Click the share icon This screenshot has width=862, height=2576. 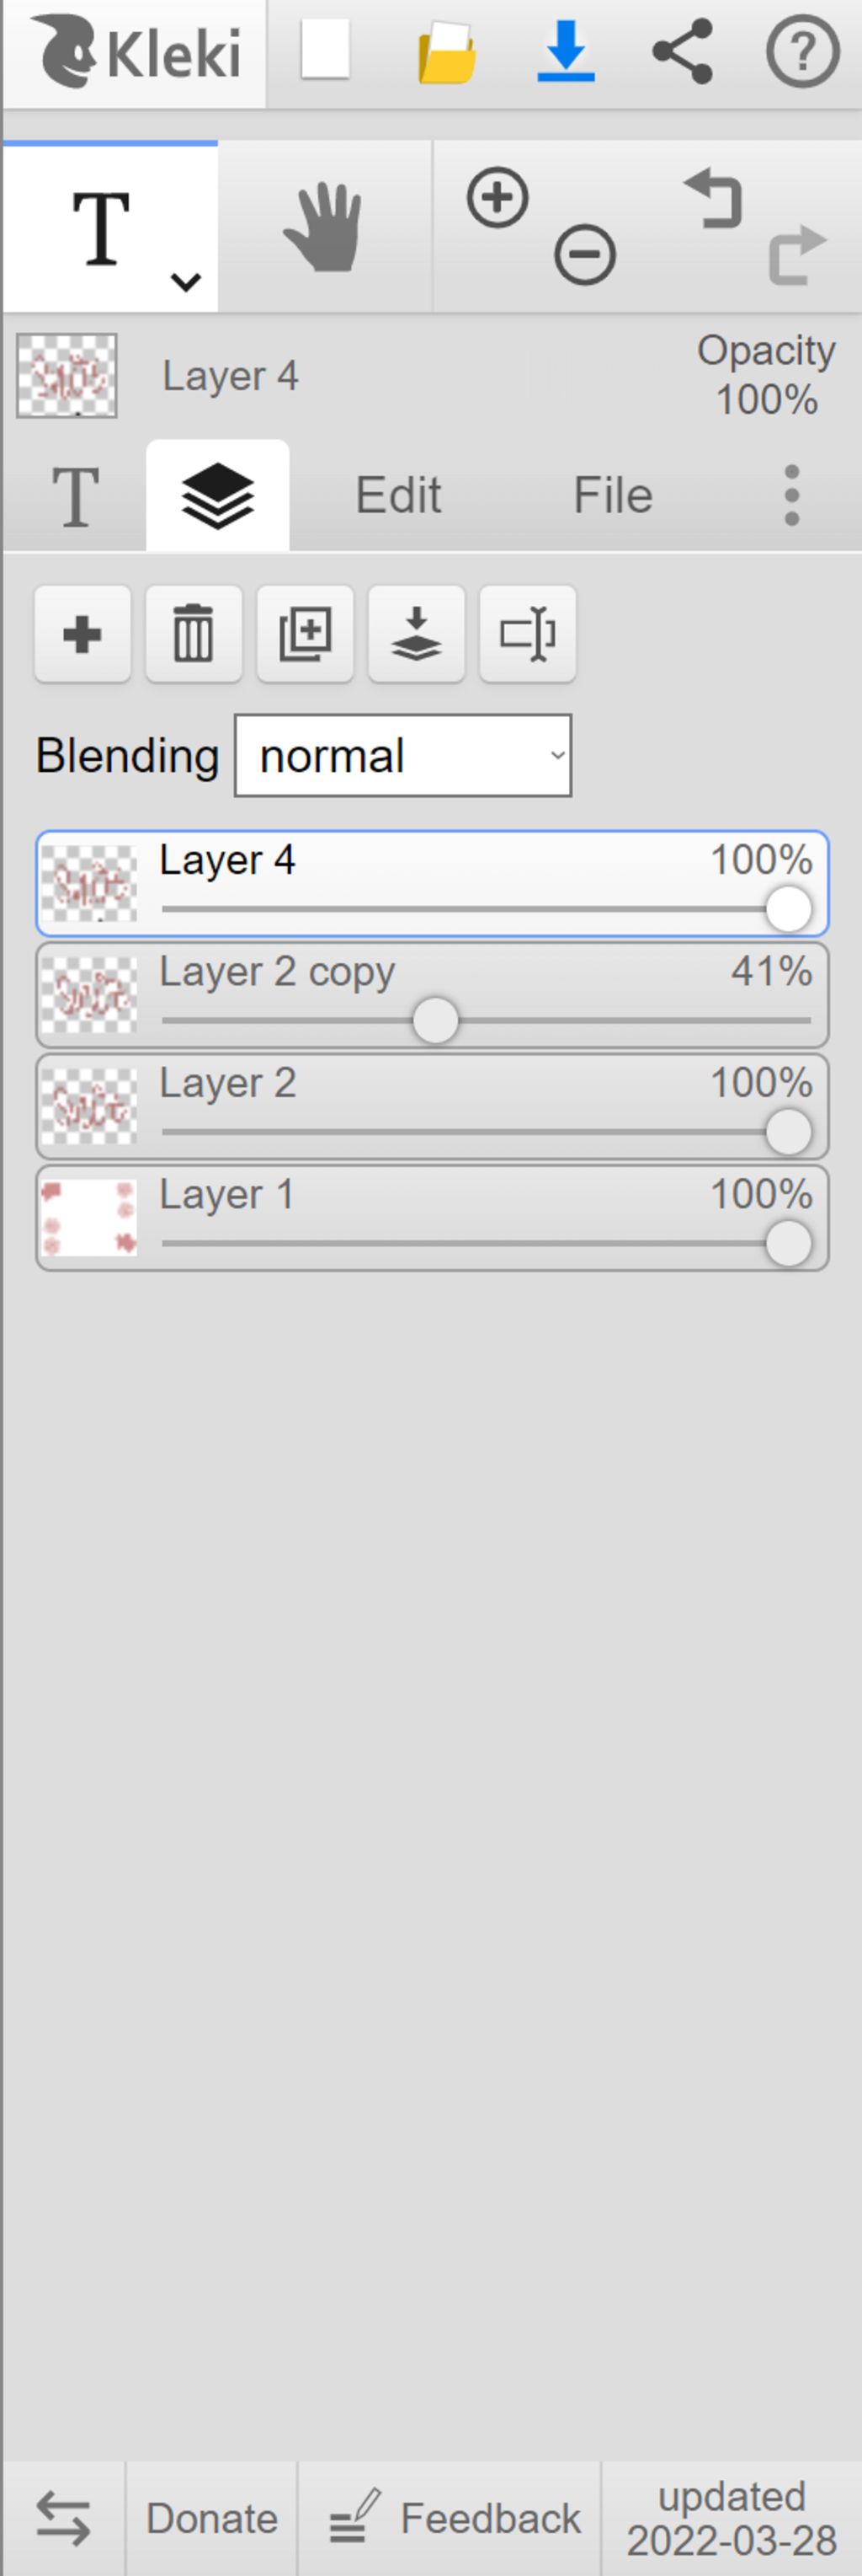click(682, 50)
